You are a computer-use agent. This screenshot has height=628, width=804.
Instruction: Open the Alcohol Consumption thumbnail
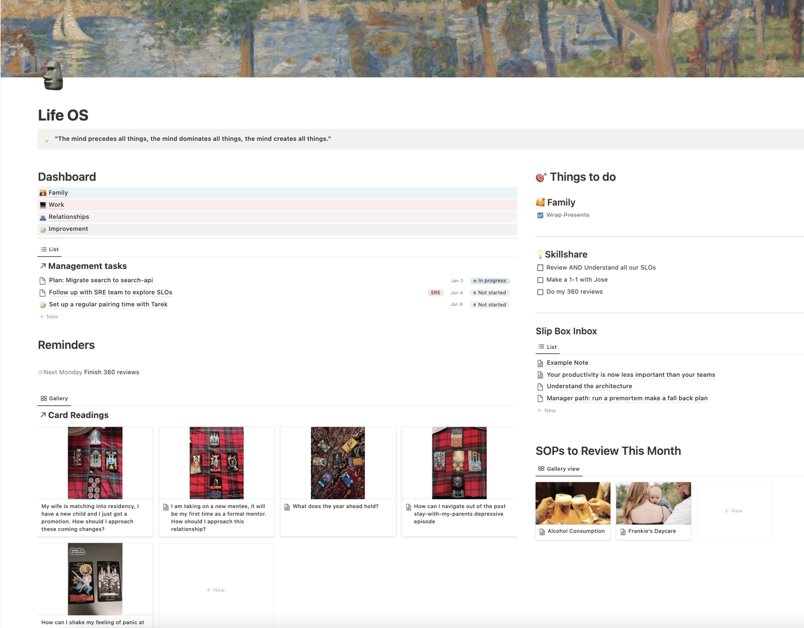[x=573, y=503]
